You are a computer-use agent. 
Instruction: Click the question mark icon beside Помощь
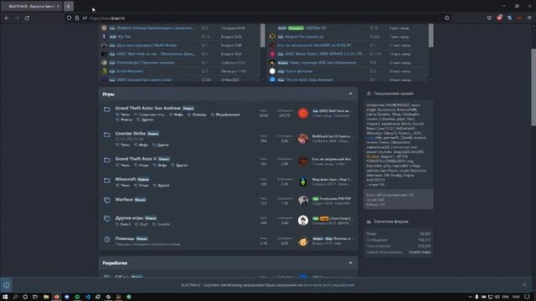107,240
